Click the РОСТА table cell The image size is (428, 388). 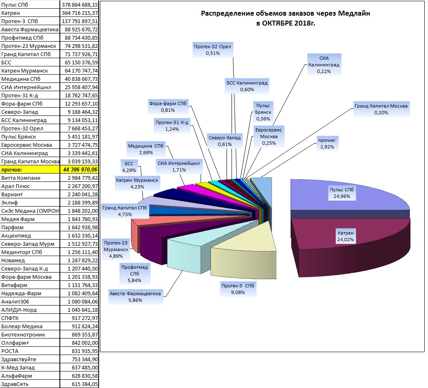pos(30,351)
